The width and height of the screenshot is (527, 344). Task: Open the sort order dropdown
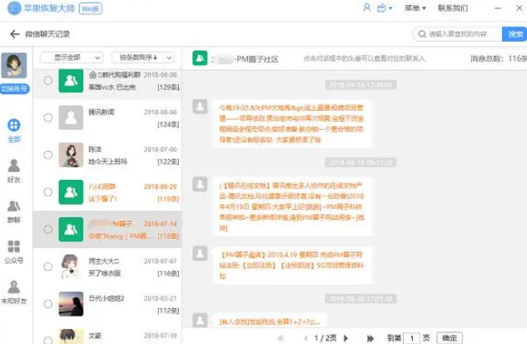point(143,57)
